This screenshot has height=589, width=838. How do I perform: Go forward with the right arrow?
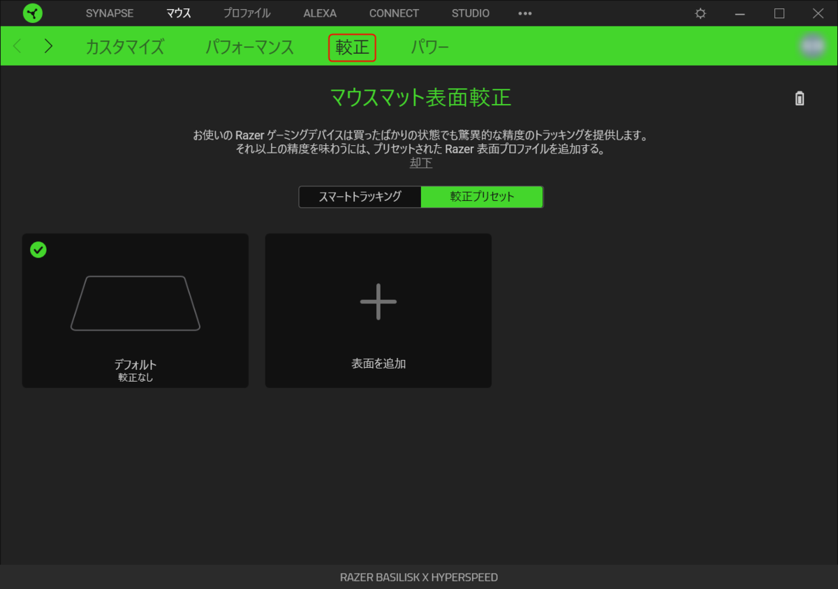pyautogui.click(x=48, y=46)
